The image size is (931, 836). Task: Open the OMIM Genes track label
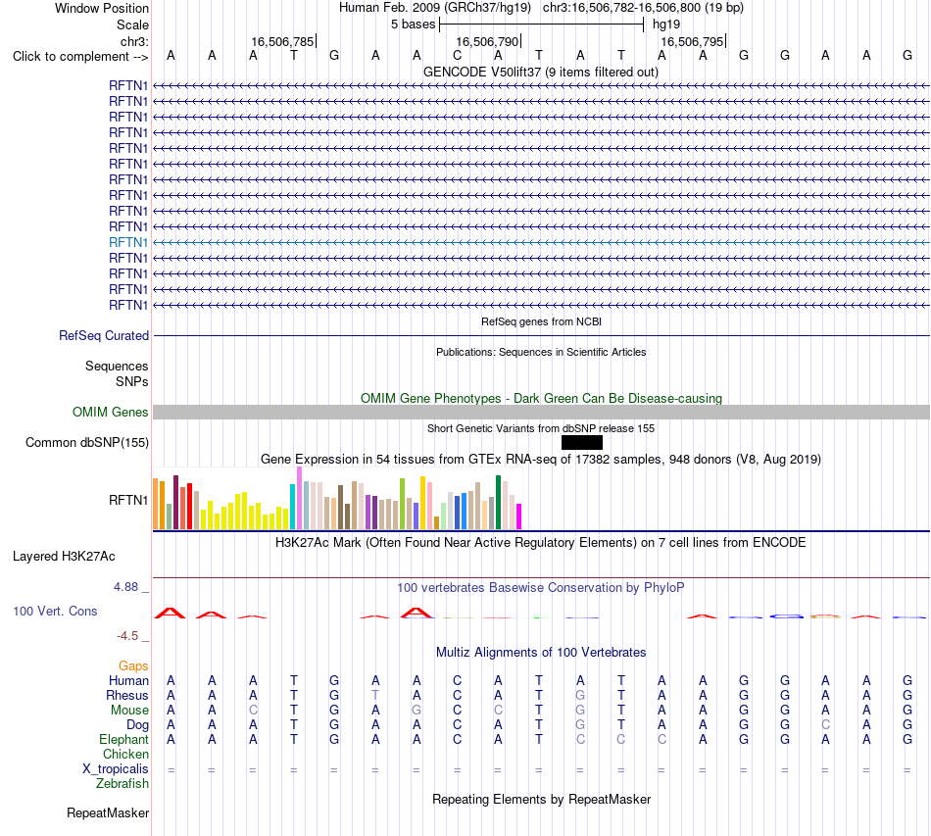click(110, 412)
